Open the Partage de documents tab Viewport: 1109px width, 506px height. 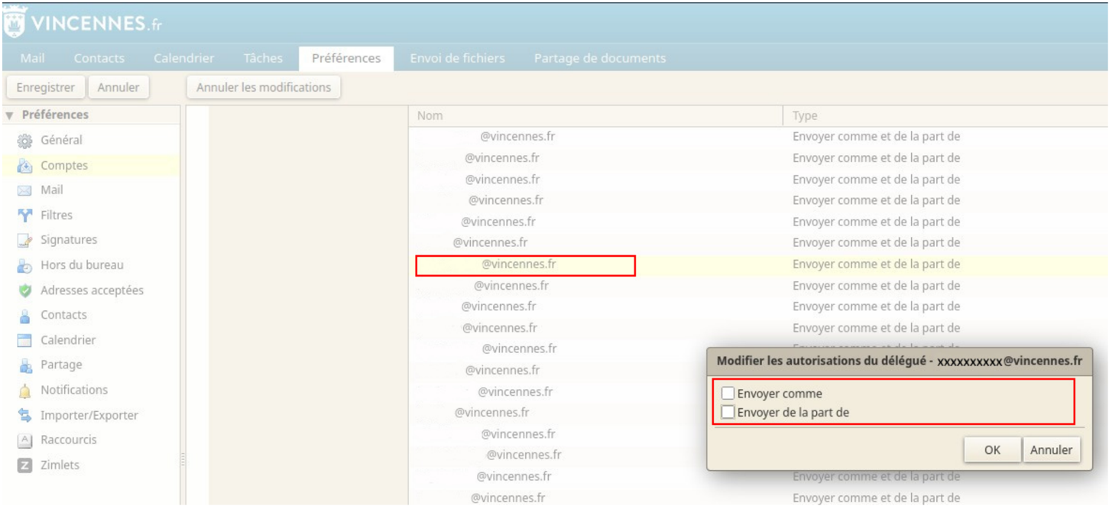click(599, 58)
